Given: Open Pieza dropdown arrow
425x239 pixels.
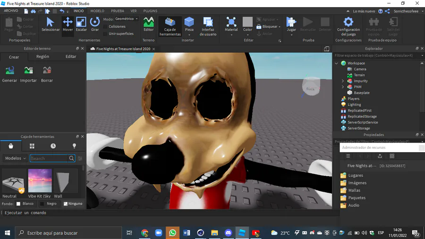Looking at the screenshot, I should coord(189,35).
